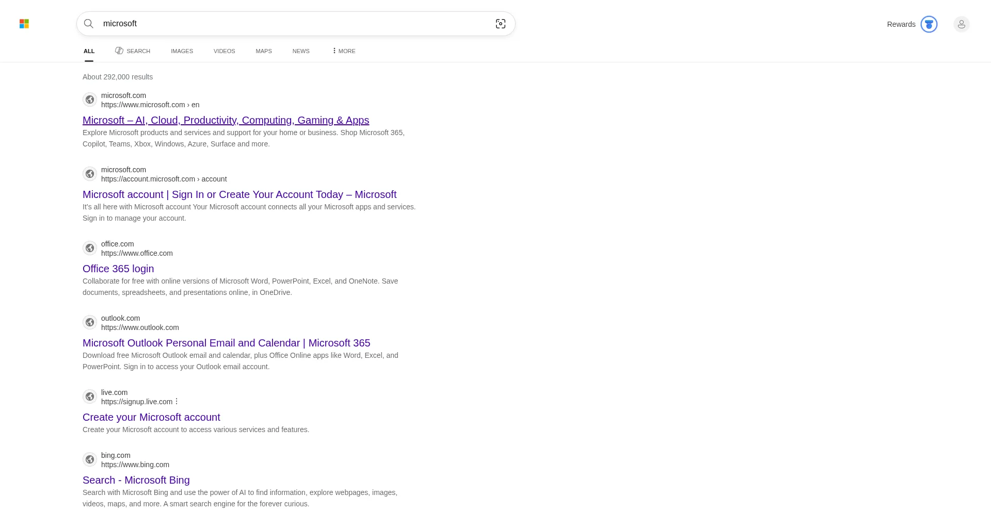Click globe favicon of the account.microsoft.com result
The width and height of the screenshot is (991, 512).
90,174
